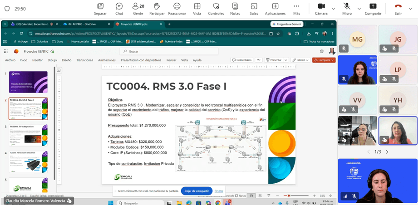Open breakout Salas

tap(254, 9)
